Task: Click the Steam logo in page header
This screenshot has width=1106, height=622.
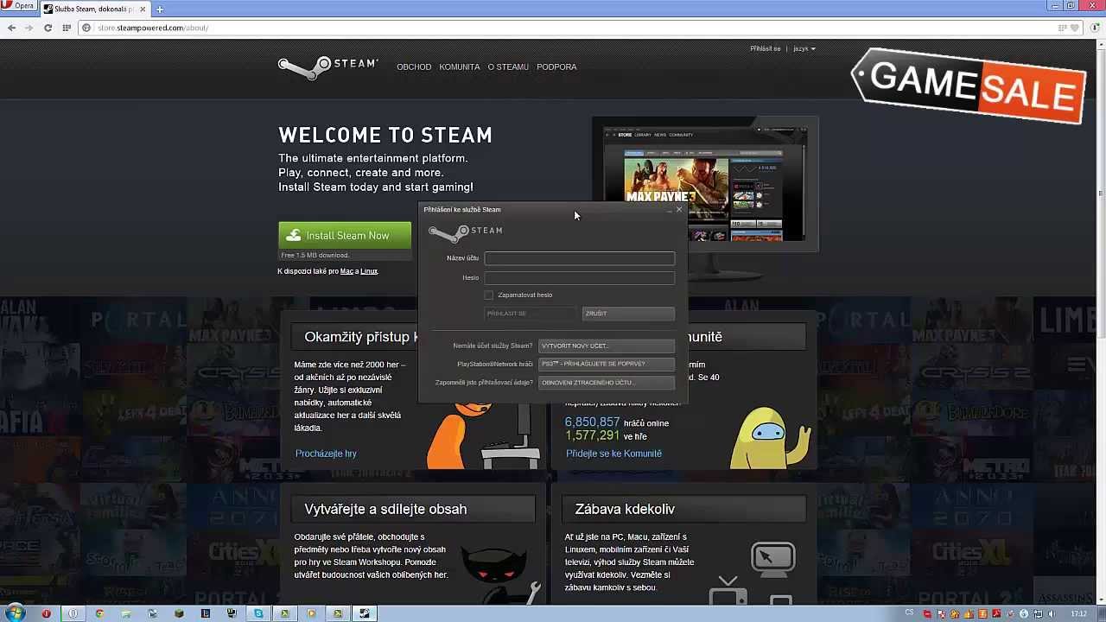Action: [327, 67]
